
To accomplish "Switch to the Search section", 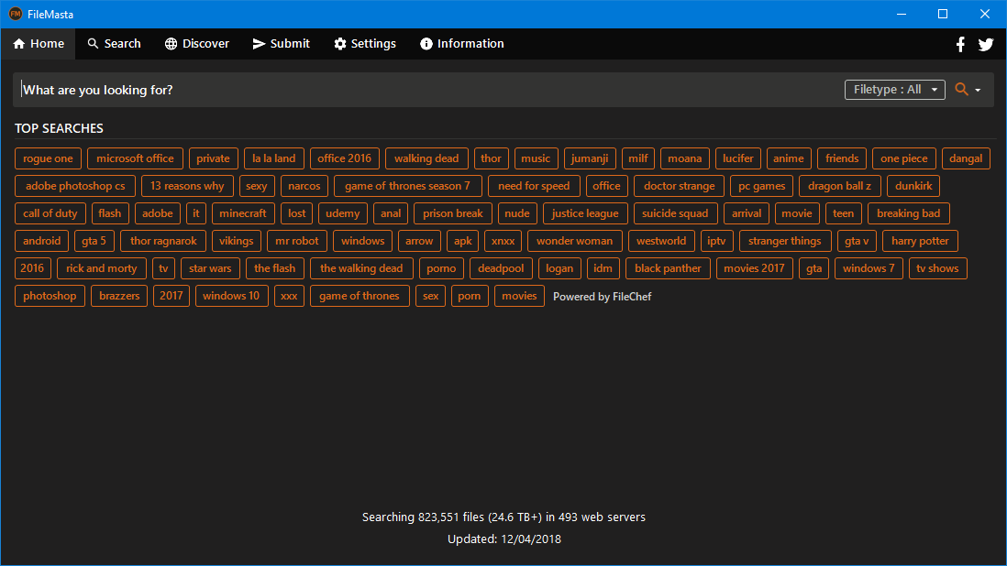I will (x=114, y=43).
